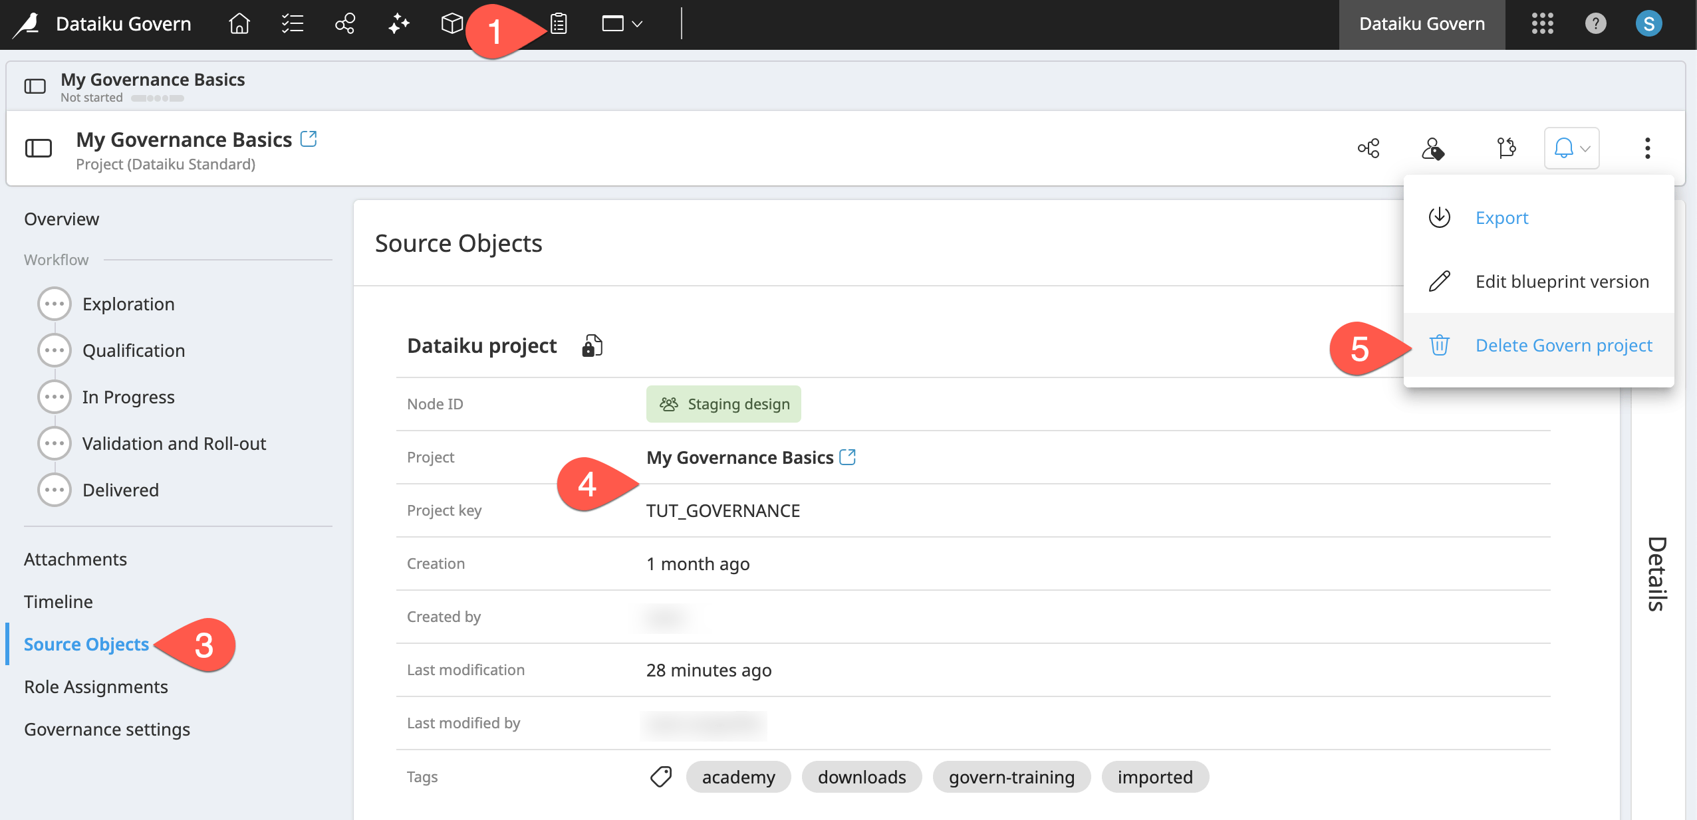Viewport: 1697px width, 820px height.
Task: Open the Timeline section
Action: (x=59, y=602)
